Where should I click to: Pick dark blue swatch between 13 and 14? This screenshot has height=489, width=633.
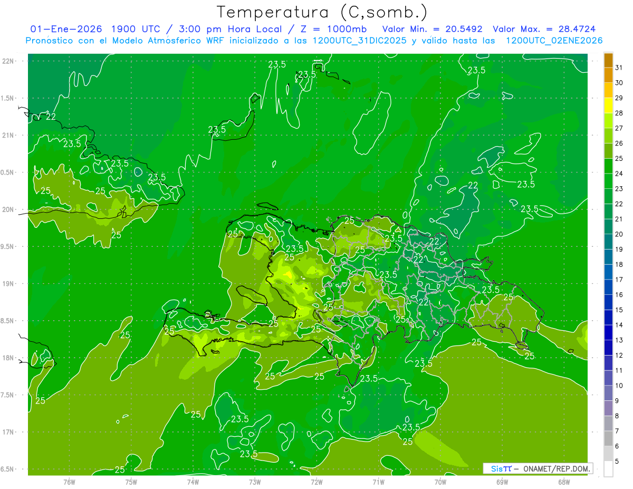pyautogui.click(x=608, y=332)
